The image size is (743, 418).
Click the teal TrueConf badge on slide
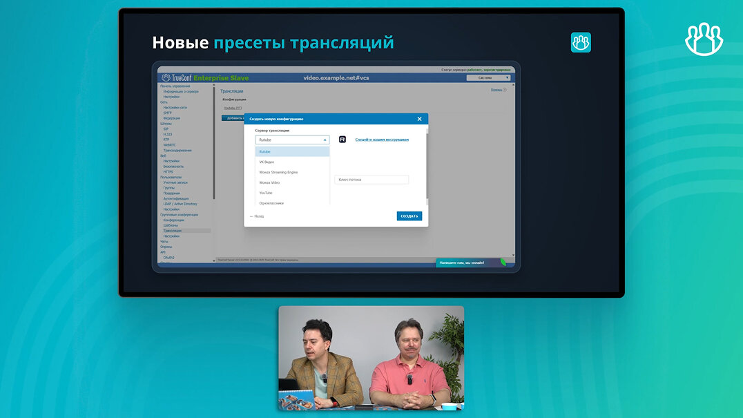[581, 43]
